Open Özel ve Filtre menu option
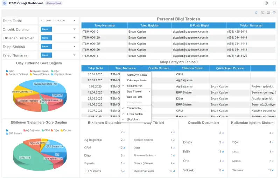 click(136, 97)
